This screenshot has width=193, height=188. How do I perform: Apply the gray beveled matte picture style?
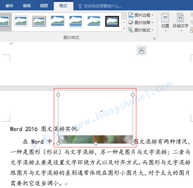[x=39, y=21]
